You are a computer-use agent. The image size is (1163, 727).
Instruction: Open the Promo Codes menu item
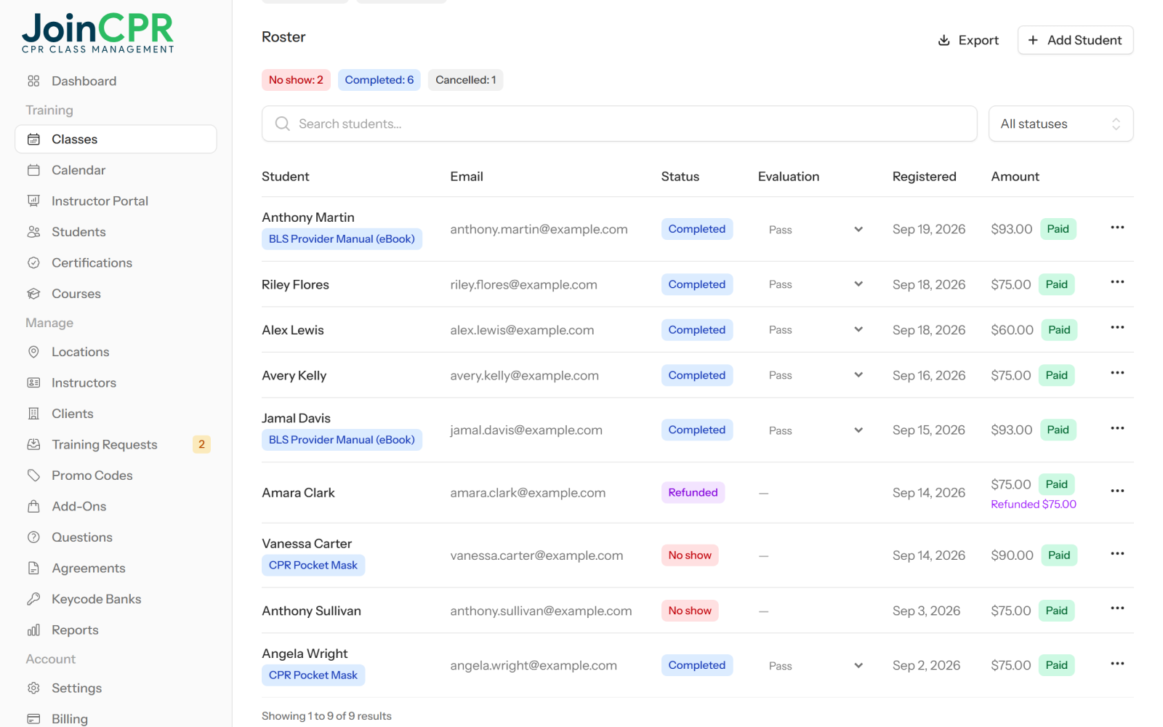[116, 475]
